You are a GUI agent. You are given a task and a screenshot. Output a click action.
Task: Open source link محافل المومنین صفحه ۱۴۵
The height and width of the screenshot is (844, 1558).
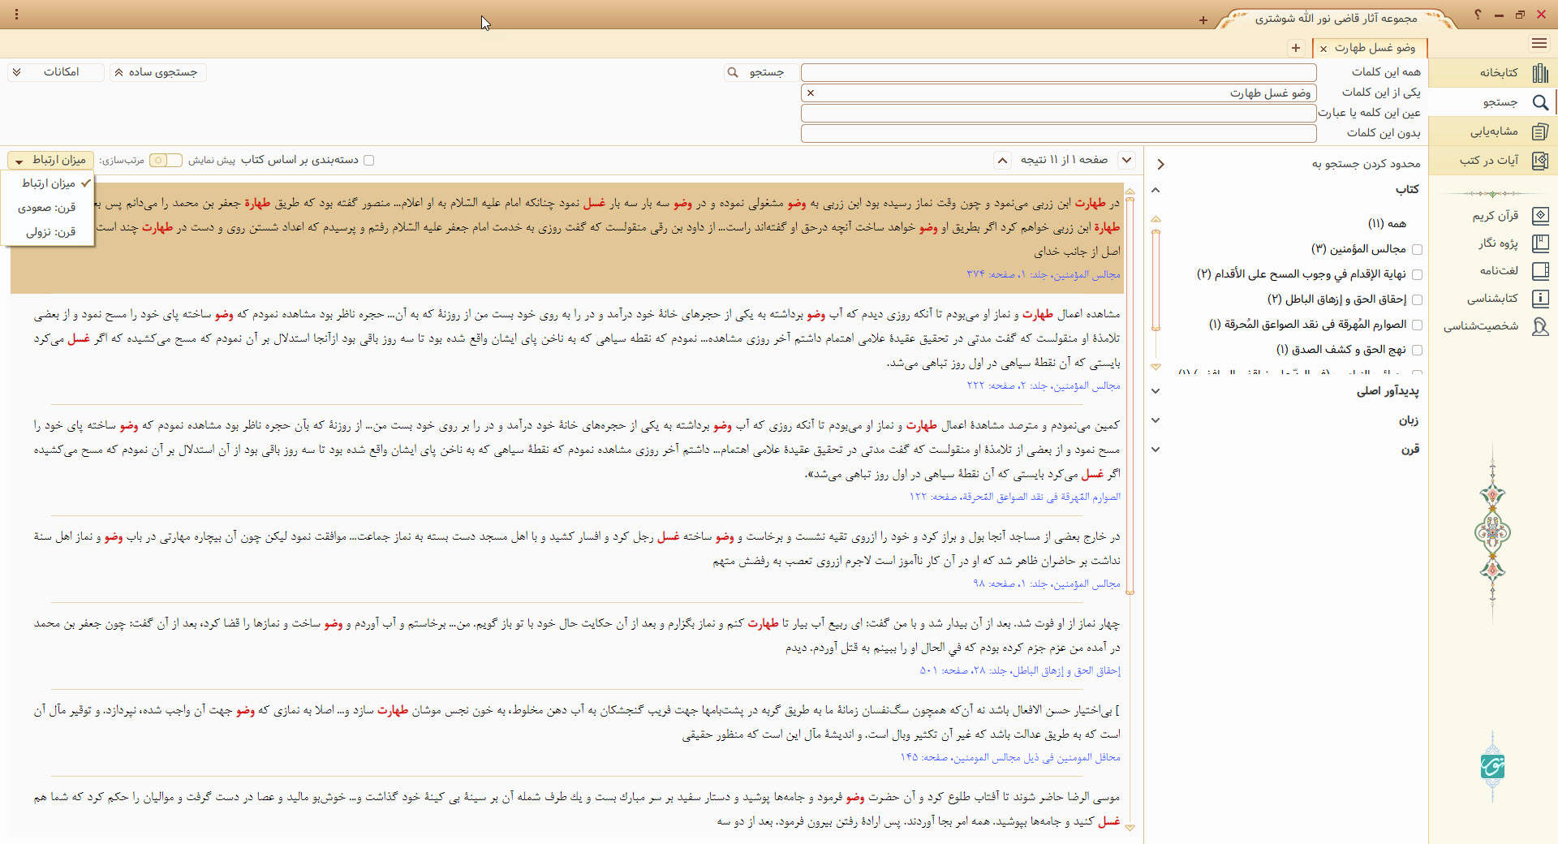coord(1010,757)
